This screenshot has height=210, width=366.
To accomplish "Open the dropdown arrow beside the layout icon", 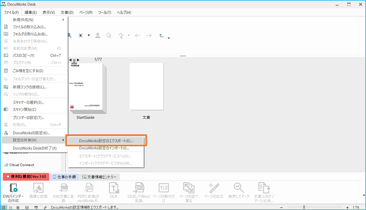I will [89, 35].
